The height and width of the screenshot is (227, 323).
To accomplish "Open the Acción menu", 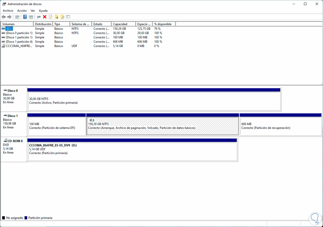I will [x=21, y=10].
